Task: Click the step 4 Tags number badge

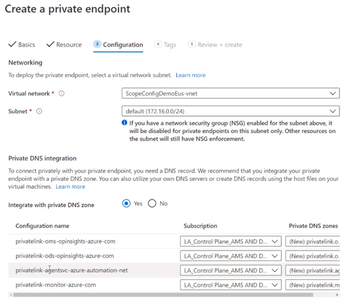Action: 158,44
